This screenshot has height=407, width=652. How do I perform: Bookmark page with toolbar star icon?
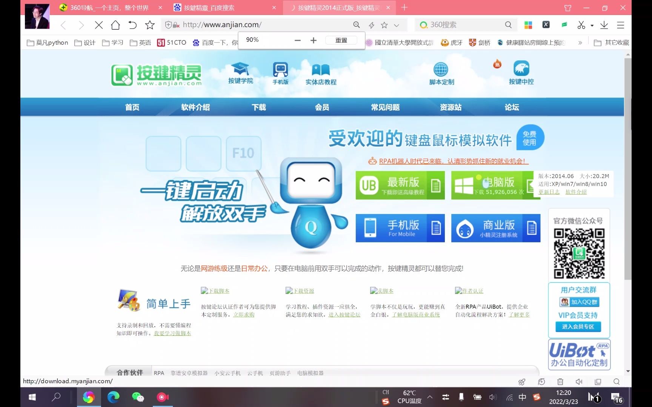(150, 25)
